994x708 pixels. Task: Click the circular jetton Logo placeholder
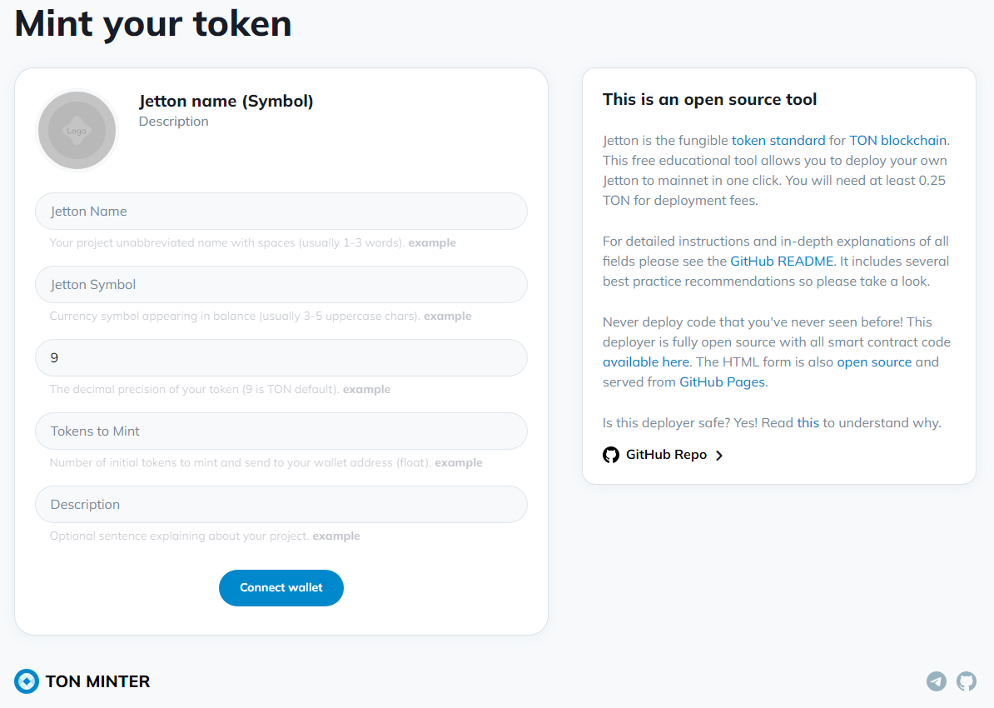pos(77,131)
